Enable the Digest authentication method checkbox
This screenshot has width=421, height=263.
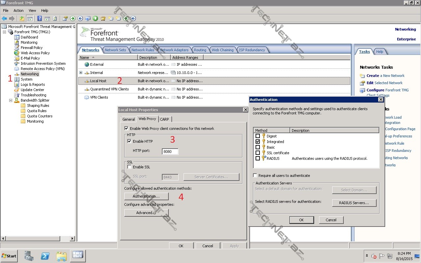tap(258, 136)
